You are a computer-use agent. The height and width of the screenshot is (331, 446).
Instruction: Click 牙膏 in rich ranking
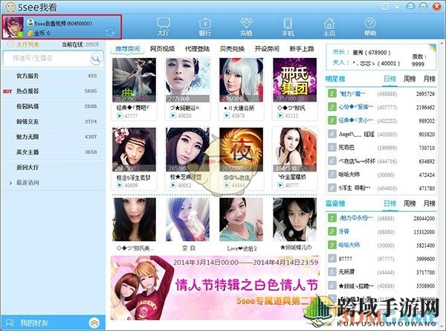[x=343, y=231]
